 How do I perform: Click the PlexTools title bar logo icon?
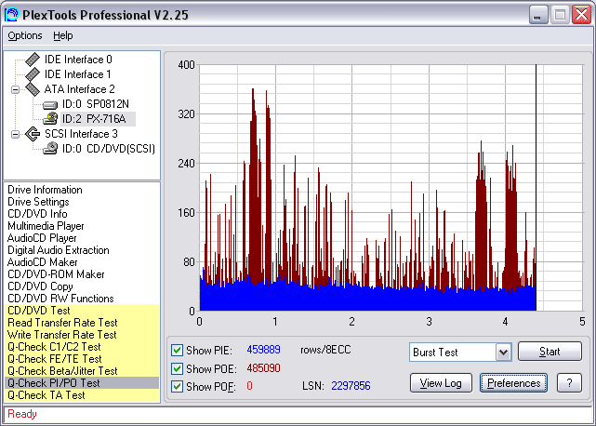click(11, 15)
